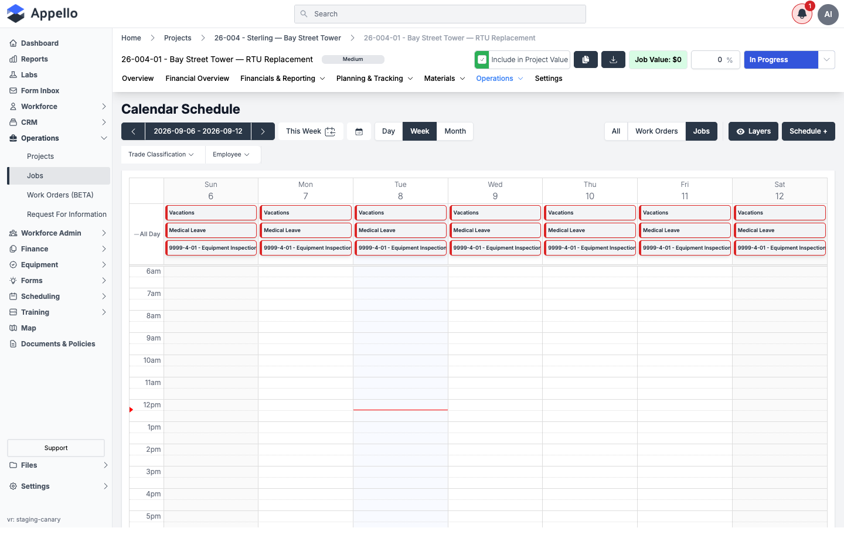Go to next week arrow

[263, 131]
